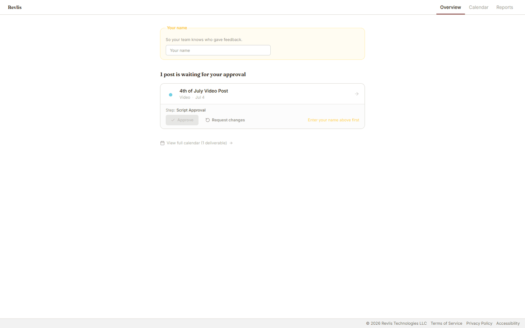This screenshot has width=525, height=328.
Task: Open the 4th of July Video Post
Action: (262, 94)
